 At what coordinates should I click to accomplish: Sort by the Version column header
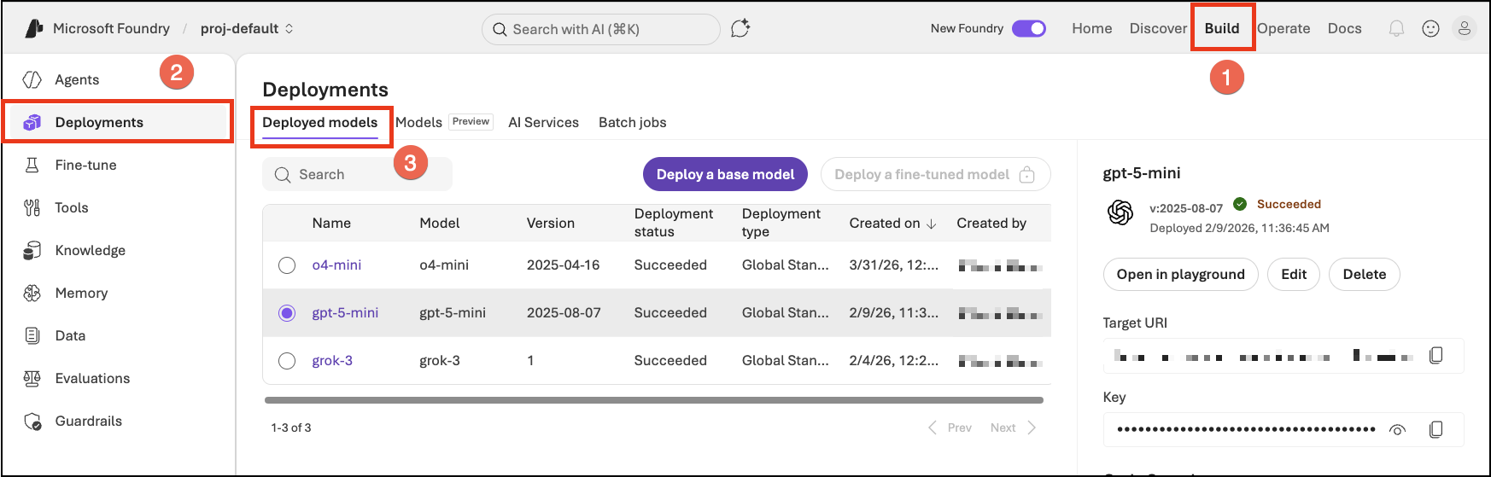551,223
